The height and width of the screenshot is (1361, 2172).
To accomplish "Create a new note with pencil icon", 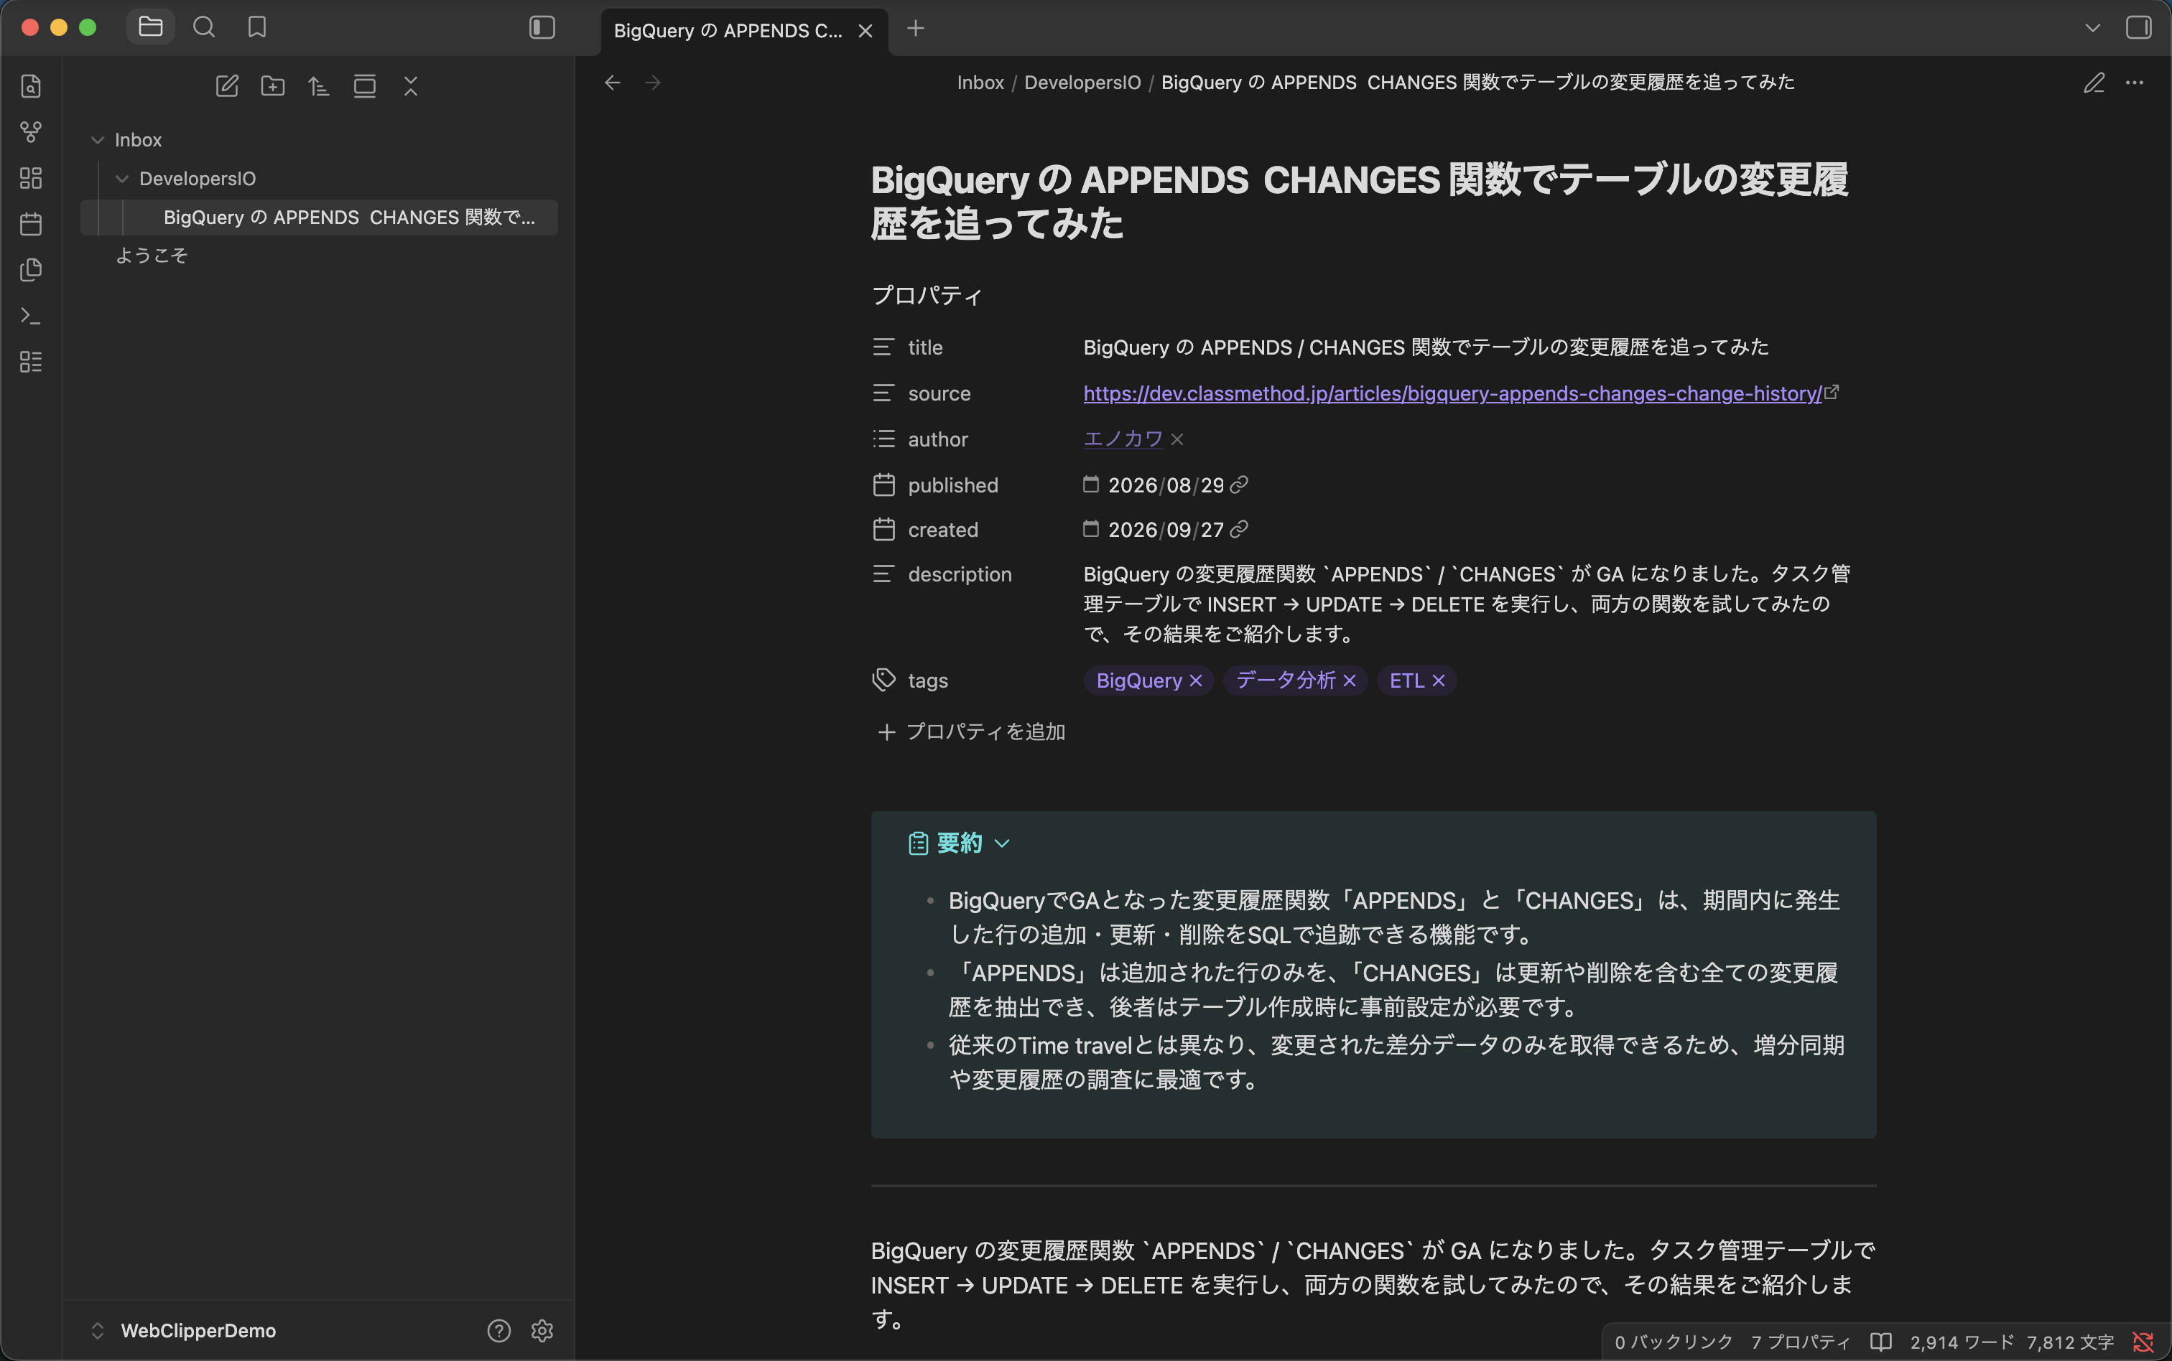I will click(227, 86).
